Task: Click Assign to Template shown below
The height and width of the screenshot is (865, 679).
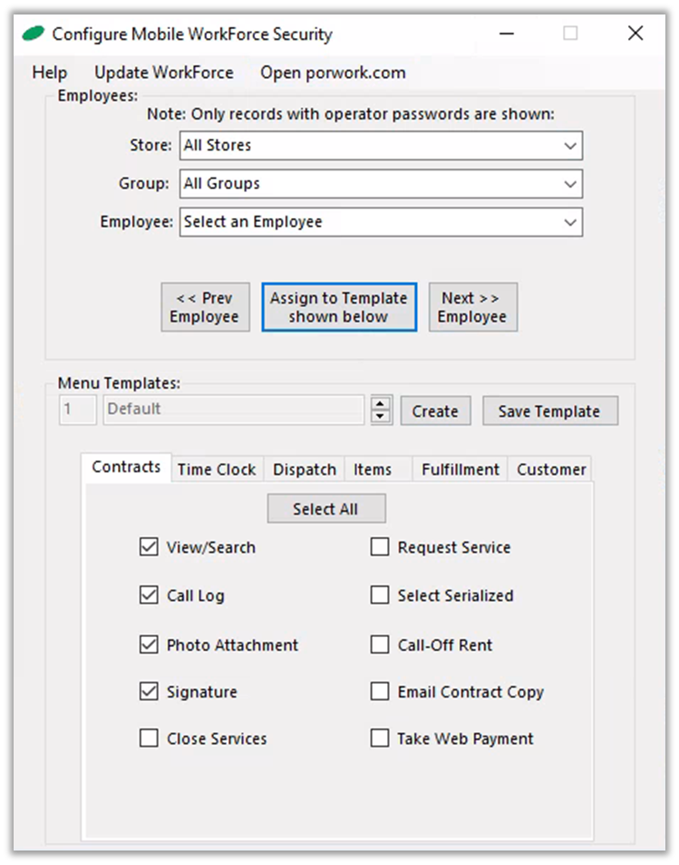Action: 339,307
